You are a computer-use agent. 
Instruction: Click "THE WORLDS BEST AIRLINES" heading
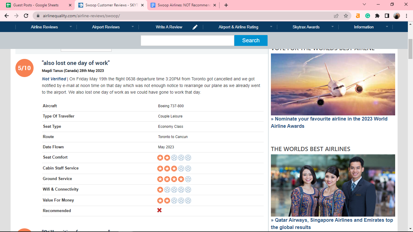(x=311, y=149)
